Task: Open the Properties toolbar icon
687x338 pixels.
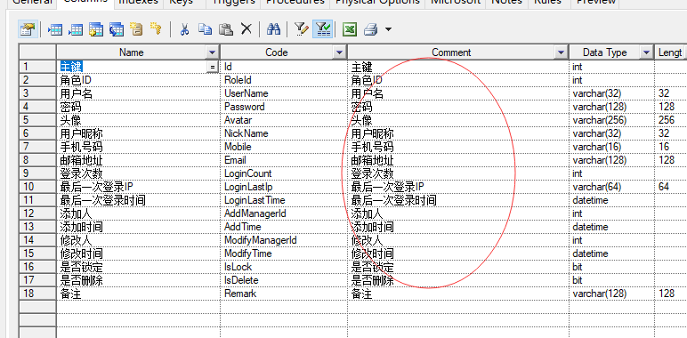Action: pyautogui.click(x=28, y=29)
